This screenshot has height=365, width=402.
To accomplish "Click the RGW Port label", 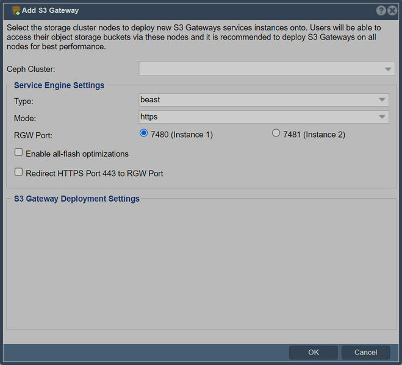I will click(x=33, y=135).
